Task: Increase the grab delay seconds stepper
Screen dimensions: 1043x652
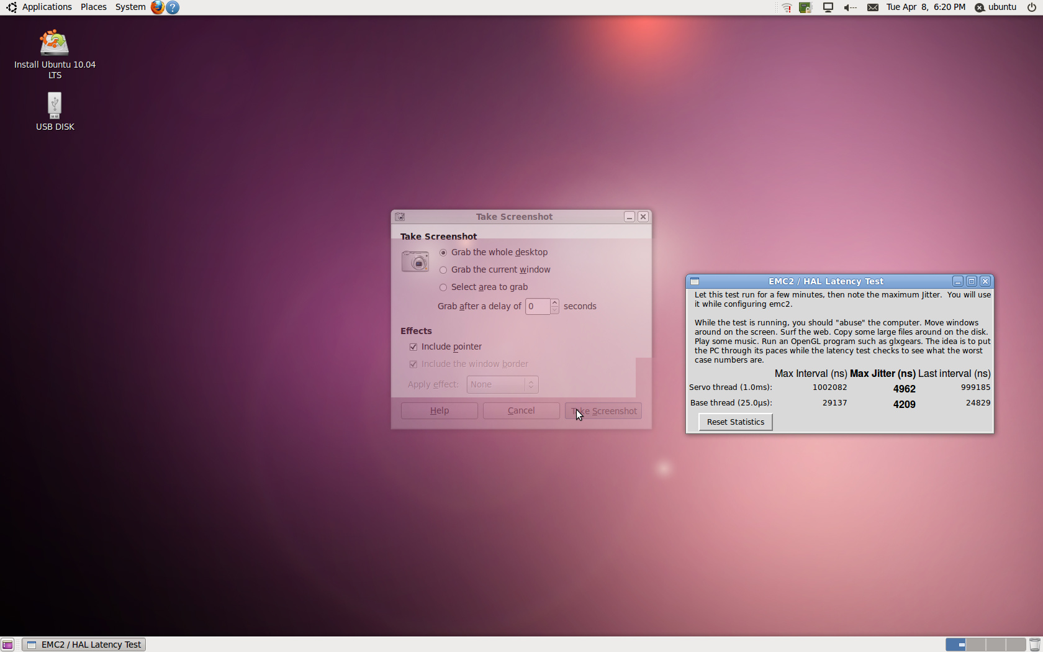Action: [554, 303]
